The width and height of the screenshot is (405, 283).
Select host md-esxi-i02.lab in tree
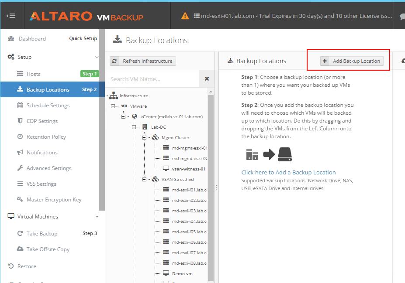[190, 200]
